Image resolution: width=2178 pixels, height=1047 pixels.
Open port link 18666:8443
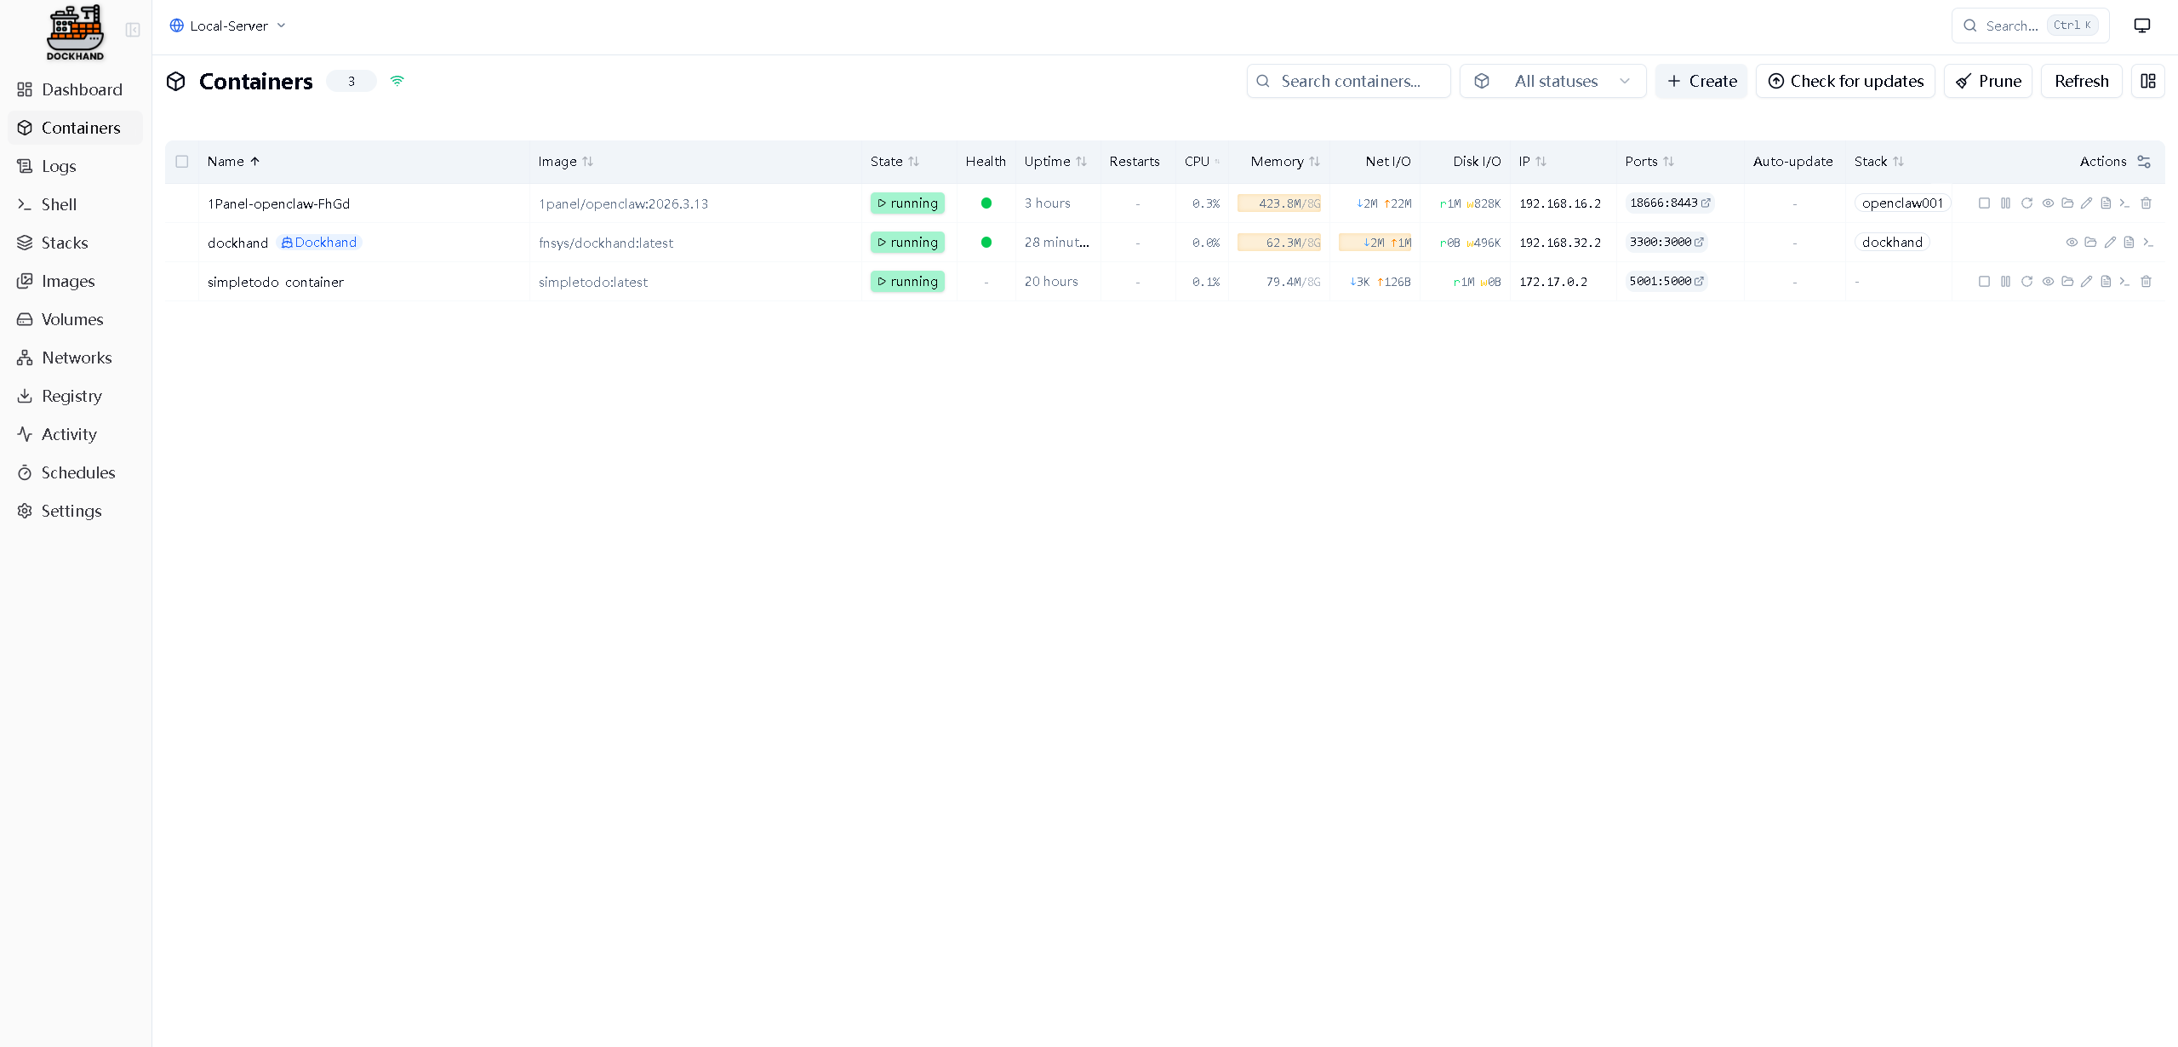(x=1670, y=203)
